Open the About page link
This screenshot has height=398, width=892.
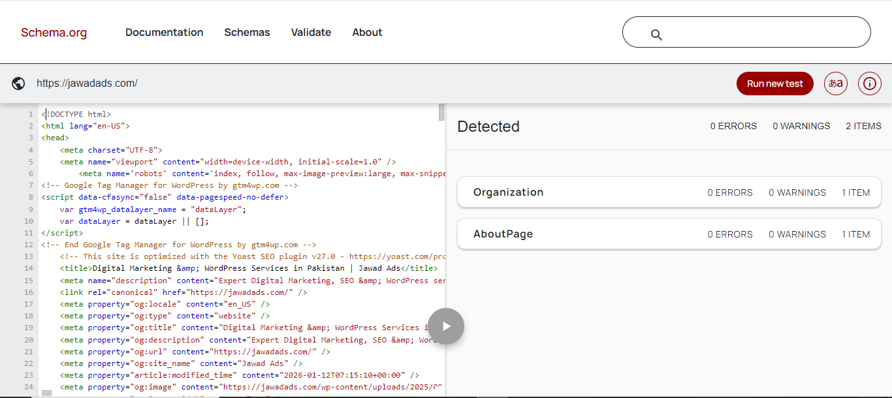click(x=367, y=33)
